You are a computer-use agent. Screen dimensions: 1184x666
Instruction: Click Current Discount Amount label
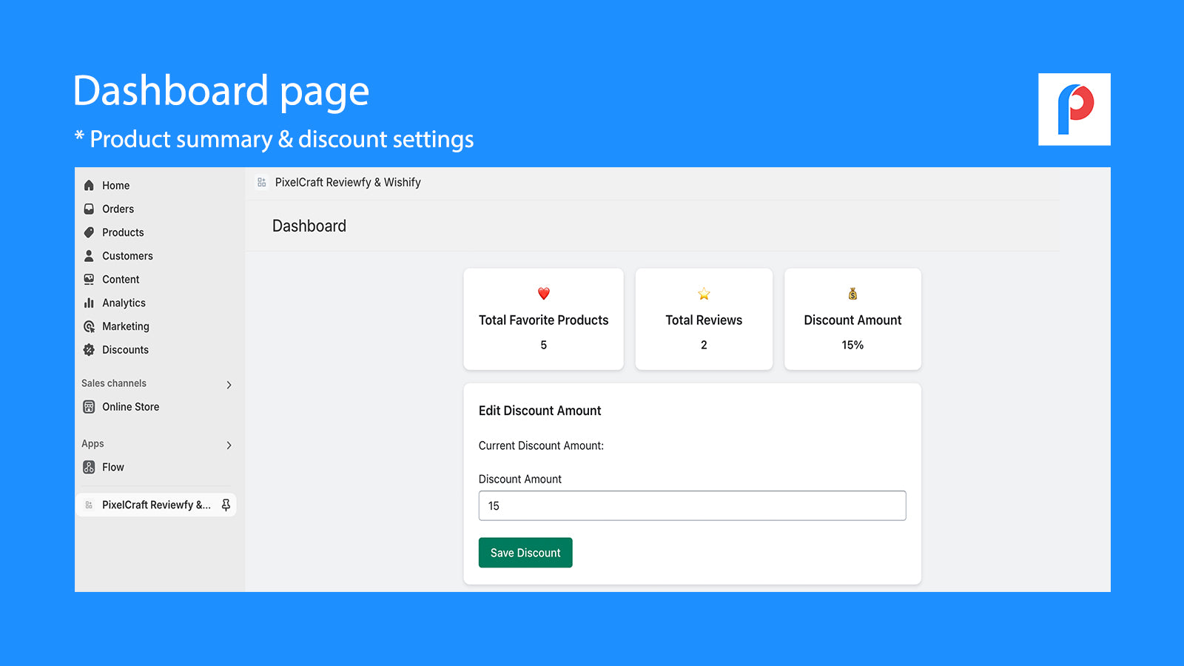(x=541, y=445)
